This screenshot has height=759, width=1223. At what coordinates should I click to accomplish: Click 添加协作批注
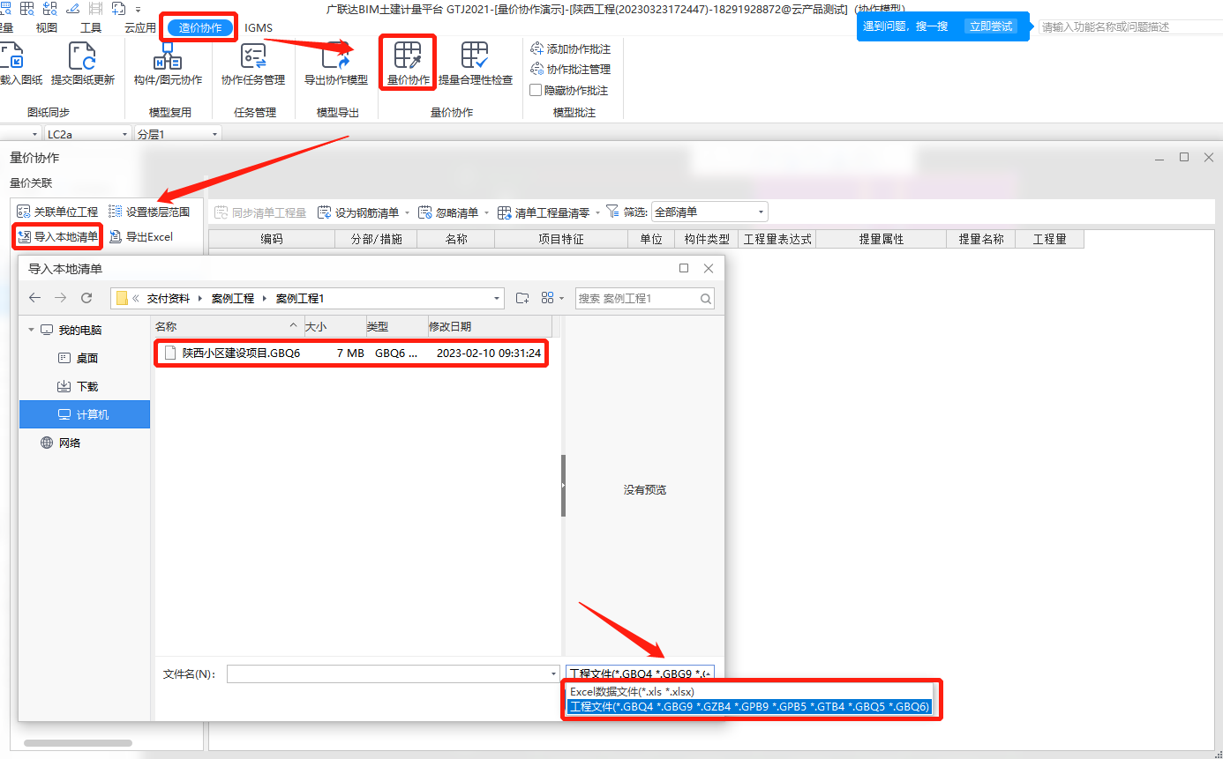pos(570,48)
